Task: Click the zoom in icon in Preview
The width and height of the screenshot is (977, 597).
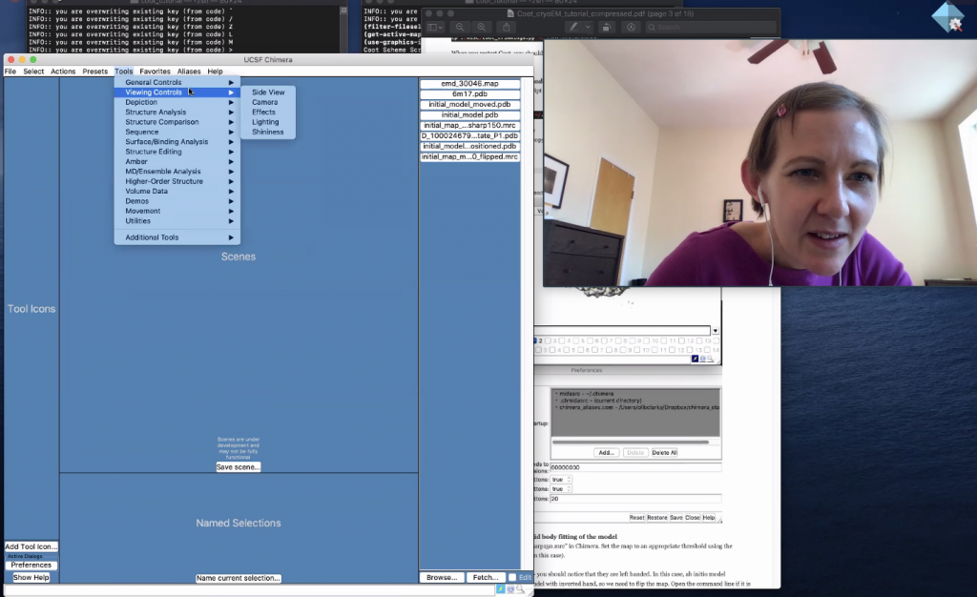Action: tap(481, 27)
